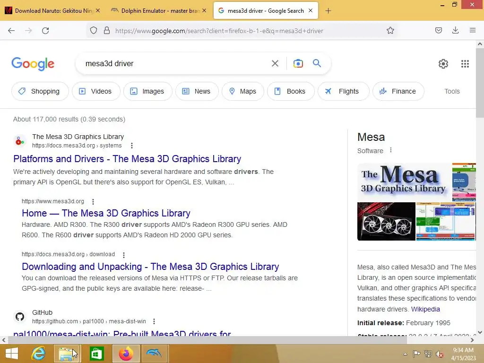Go back to the previous page

coord(11,31)
